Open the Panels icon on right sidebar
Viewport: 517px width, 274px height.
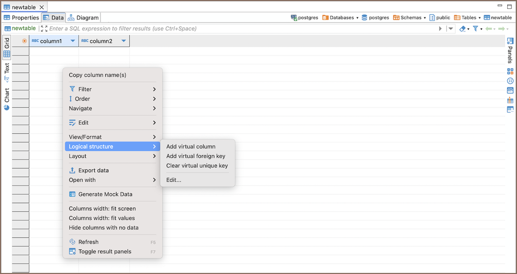[510, 41]
